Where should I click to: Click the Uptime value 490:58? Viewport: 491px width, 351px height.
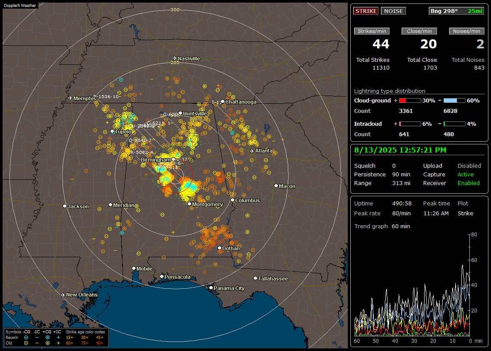[x=402, y=204]
